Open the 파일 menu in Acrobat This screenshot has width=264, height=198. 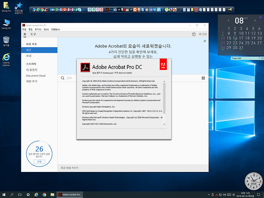tap(24, 29)
